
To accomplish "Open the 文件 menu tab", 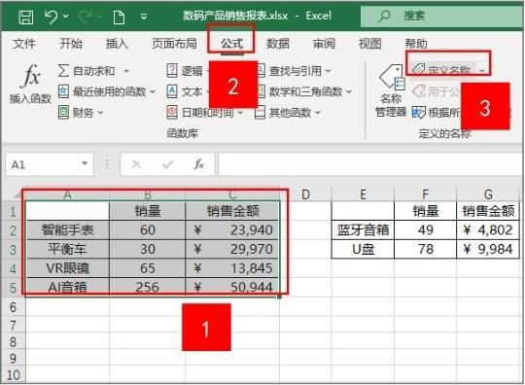I will [x=24, y=44].
